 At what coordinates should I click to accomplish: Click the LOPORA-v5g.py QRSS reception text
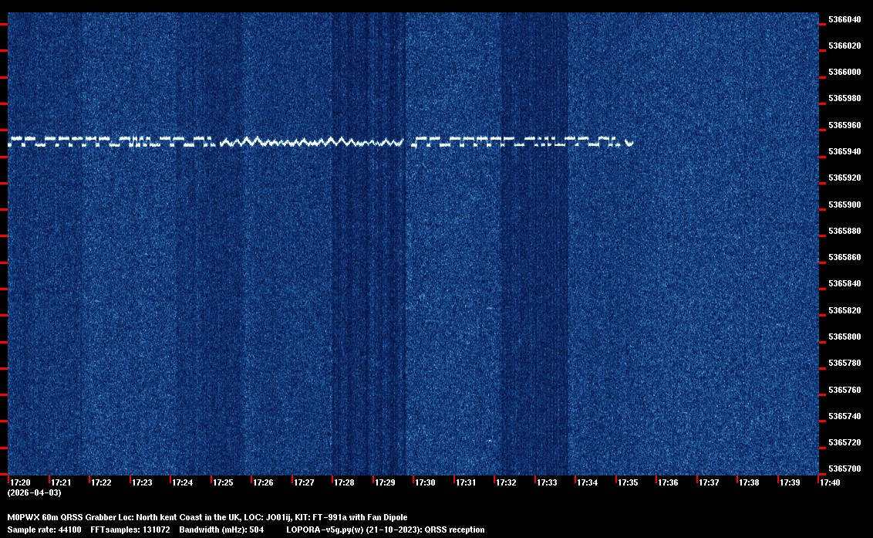click(x=385, y=530)
